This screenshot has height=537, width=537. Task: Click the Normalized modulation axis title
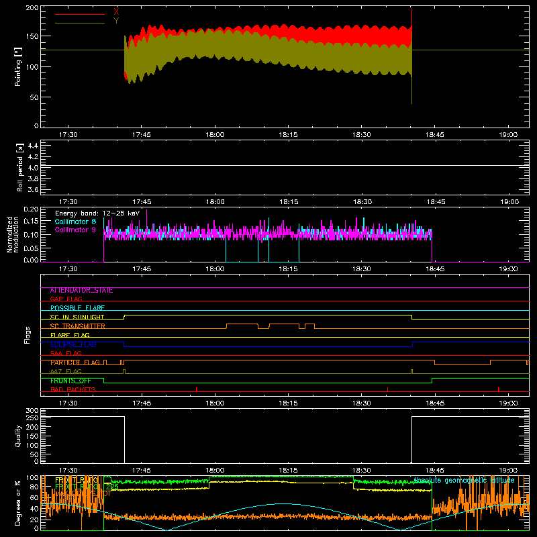[13, 234]
